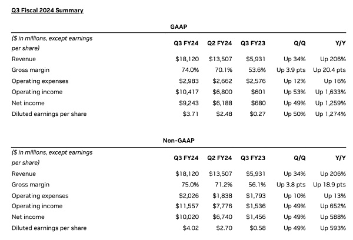Screen dimensions: 353x240
Task: Select Non-GAAP net income $10,020 cell
Action: (188, 217)
